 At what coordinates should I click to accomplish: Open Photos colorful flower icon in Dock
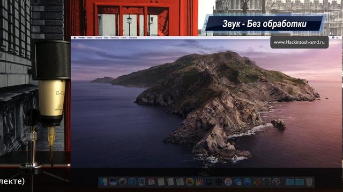coord(190,182)
